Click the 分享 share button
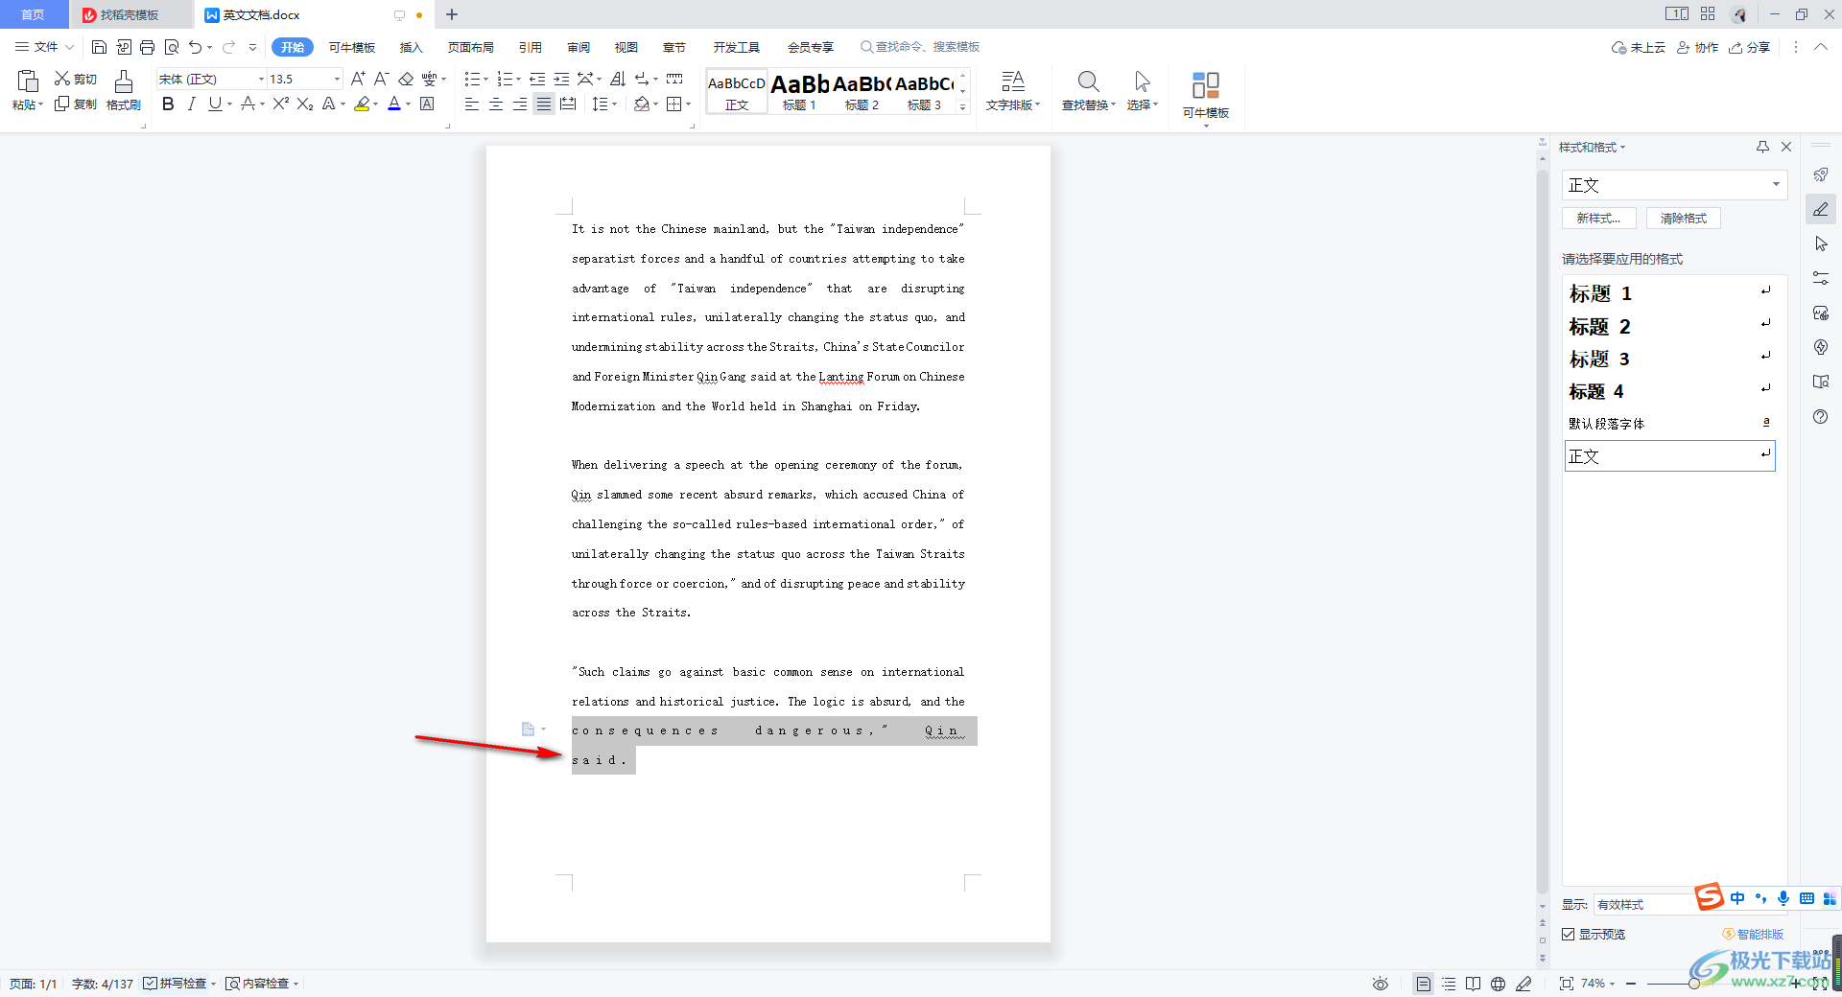Viewport: 1842px width, 997px height. click(x=1750, y=47)
